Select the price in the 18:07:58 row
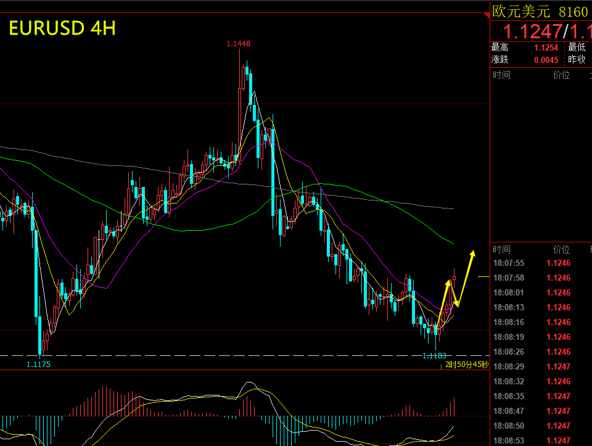 (x=559, y=278)
